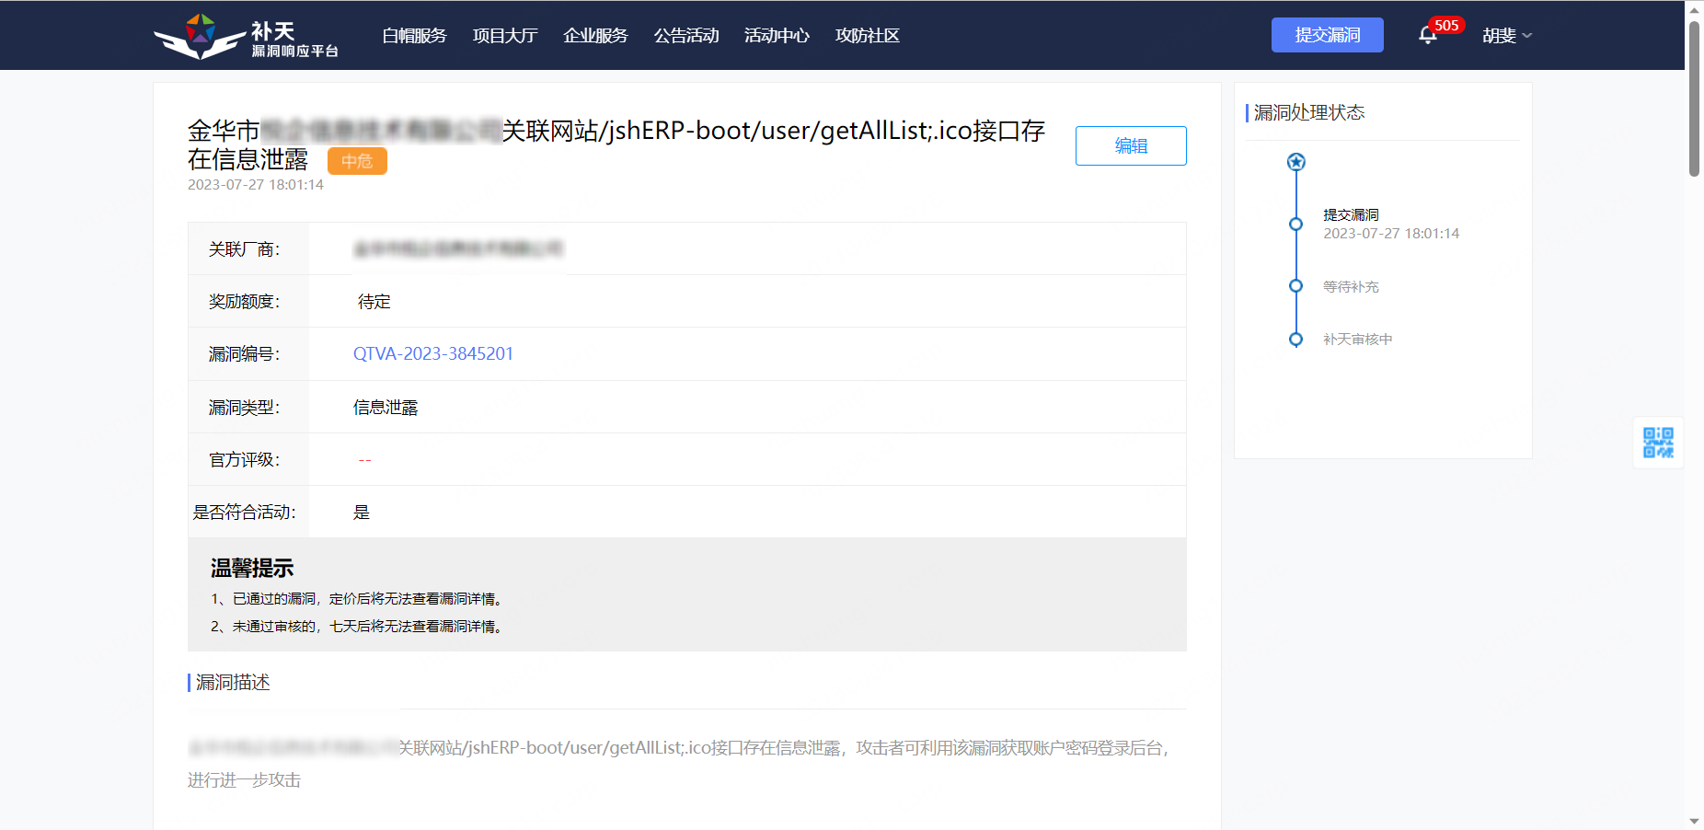The height and width of the screenshot is (830, 1704).
Task: Click the 等待补充 status text
Action: pyautogui.click(x=1351, y=286)
